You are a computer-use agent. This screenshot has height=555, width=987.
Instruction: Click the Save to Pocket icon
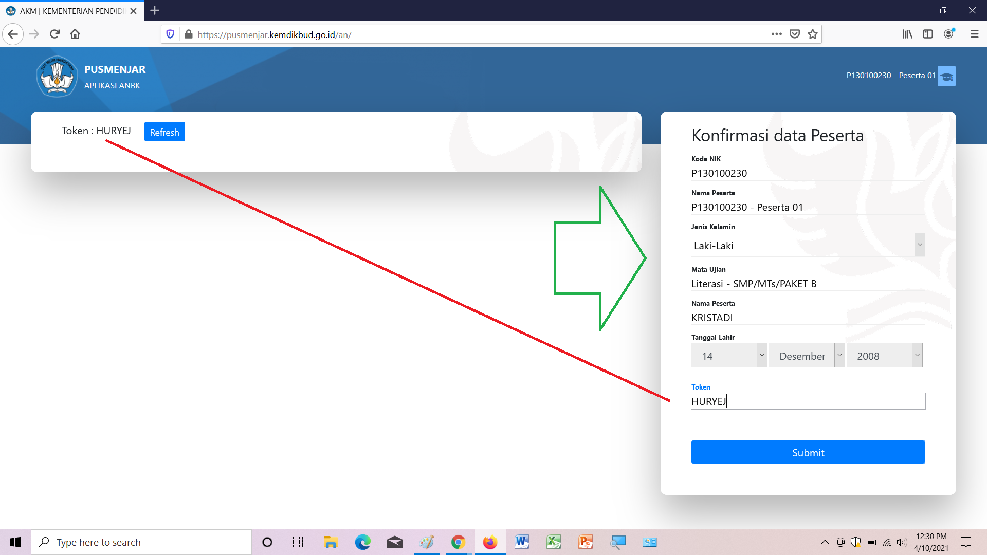tap(795, 34)
